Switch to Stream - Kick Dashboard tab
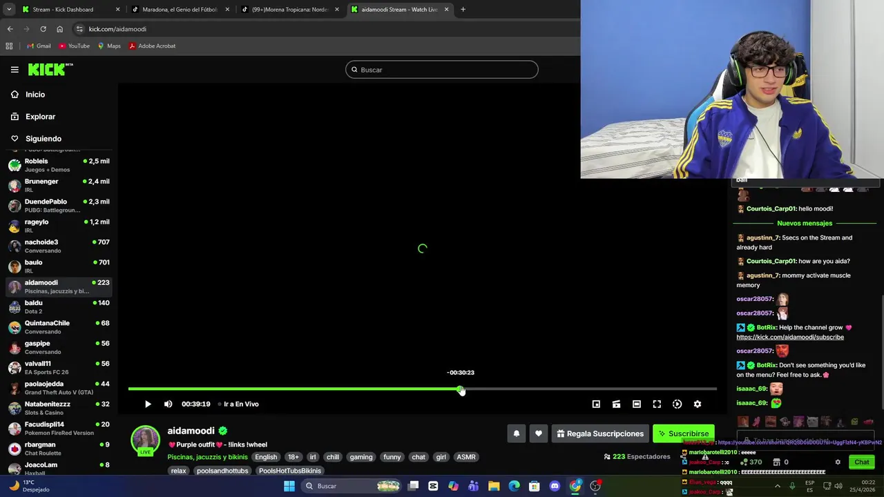The height and width of the screenshot is (497, 884). point(69,10)
